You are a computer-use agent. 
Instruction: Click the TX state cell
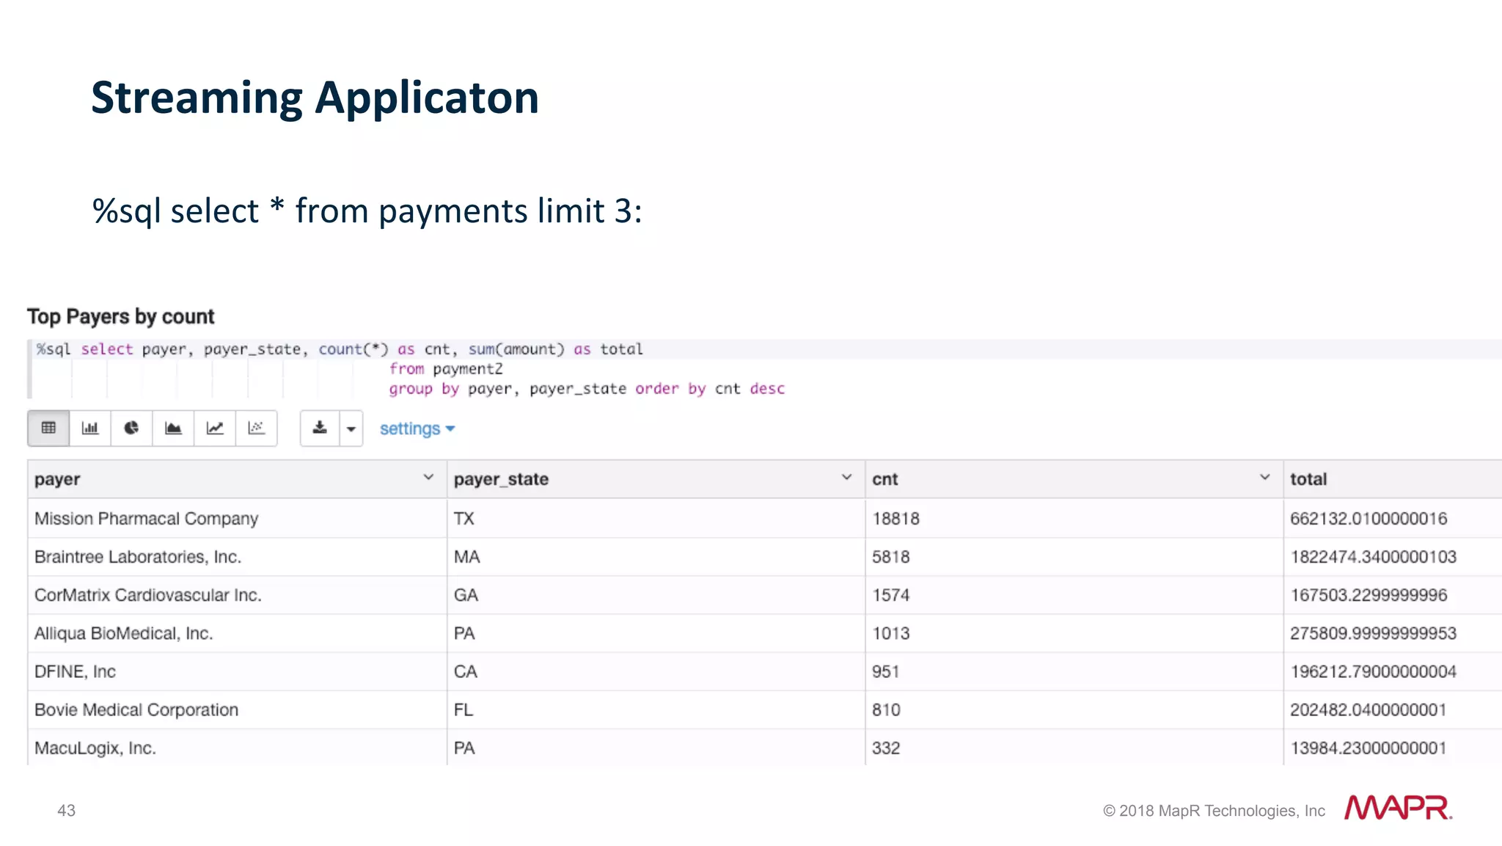pyautogui.click(x=656, y=519)
